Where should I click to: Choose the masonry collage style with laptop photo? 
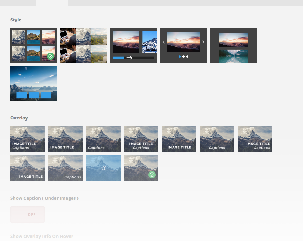(x=83, y=45)
